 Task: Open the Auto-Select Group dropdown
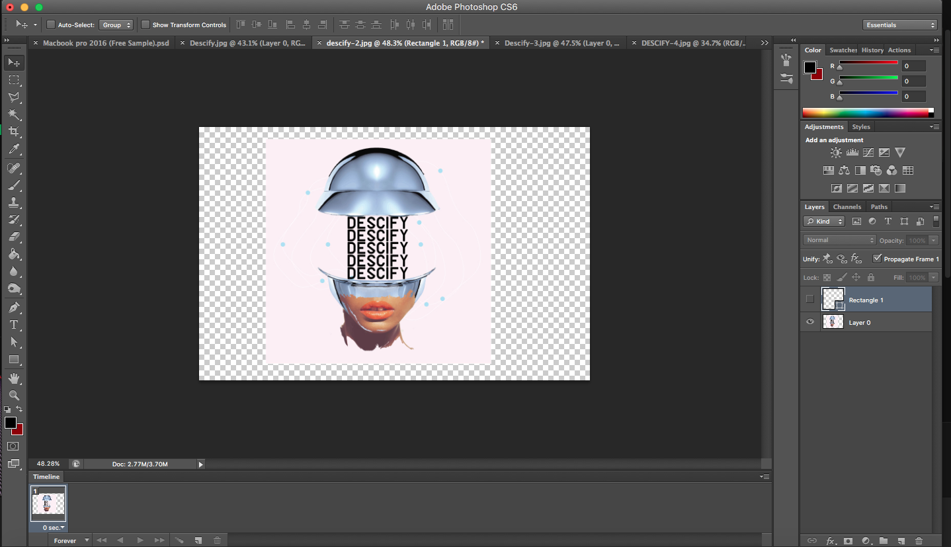point(116,24)
